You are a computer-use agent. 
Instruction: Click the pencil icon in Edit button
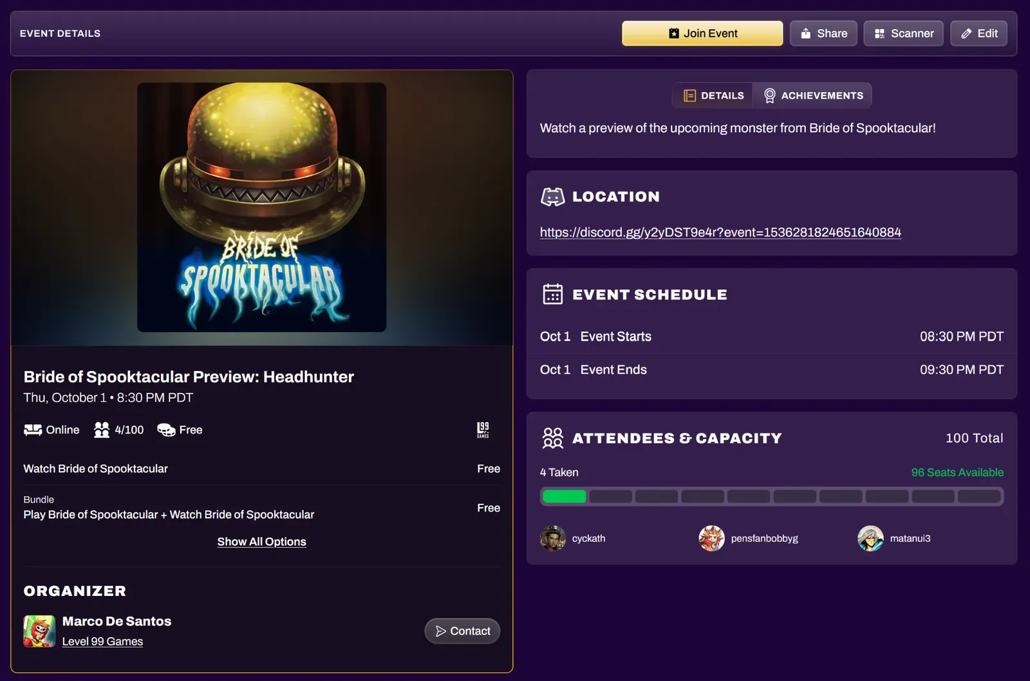coord(966,34)
